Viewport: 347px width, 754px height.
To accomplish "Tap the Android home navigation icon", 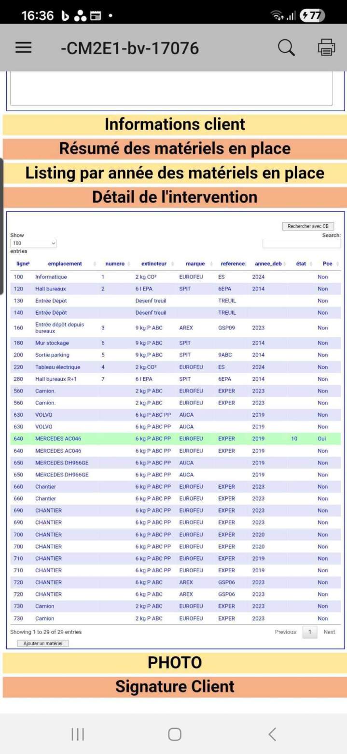I will click(x=175, y=734).
